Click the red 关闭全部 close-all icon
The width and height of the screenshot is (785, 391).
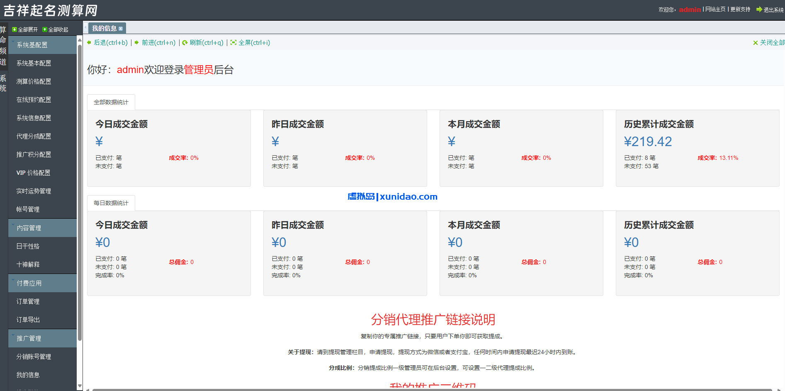pos(756,42)
